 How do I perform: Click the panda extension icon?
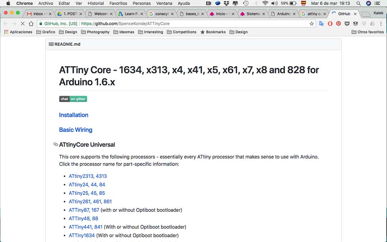[x=355, y=24]
